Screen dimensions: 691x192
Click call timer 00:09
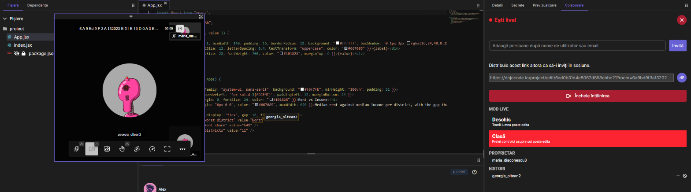coord(169,28)
